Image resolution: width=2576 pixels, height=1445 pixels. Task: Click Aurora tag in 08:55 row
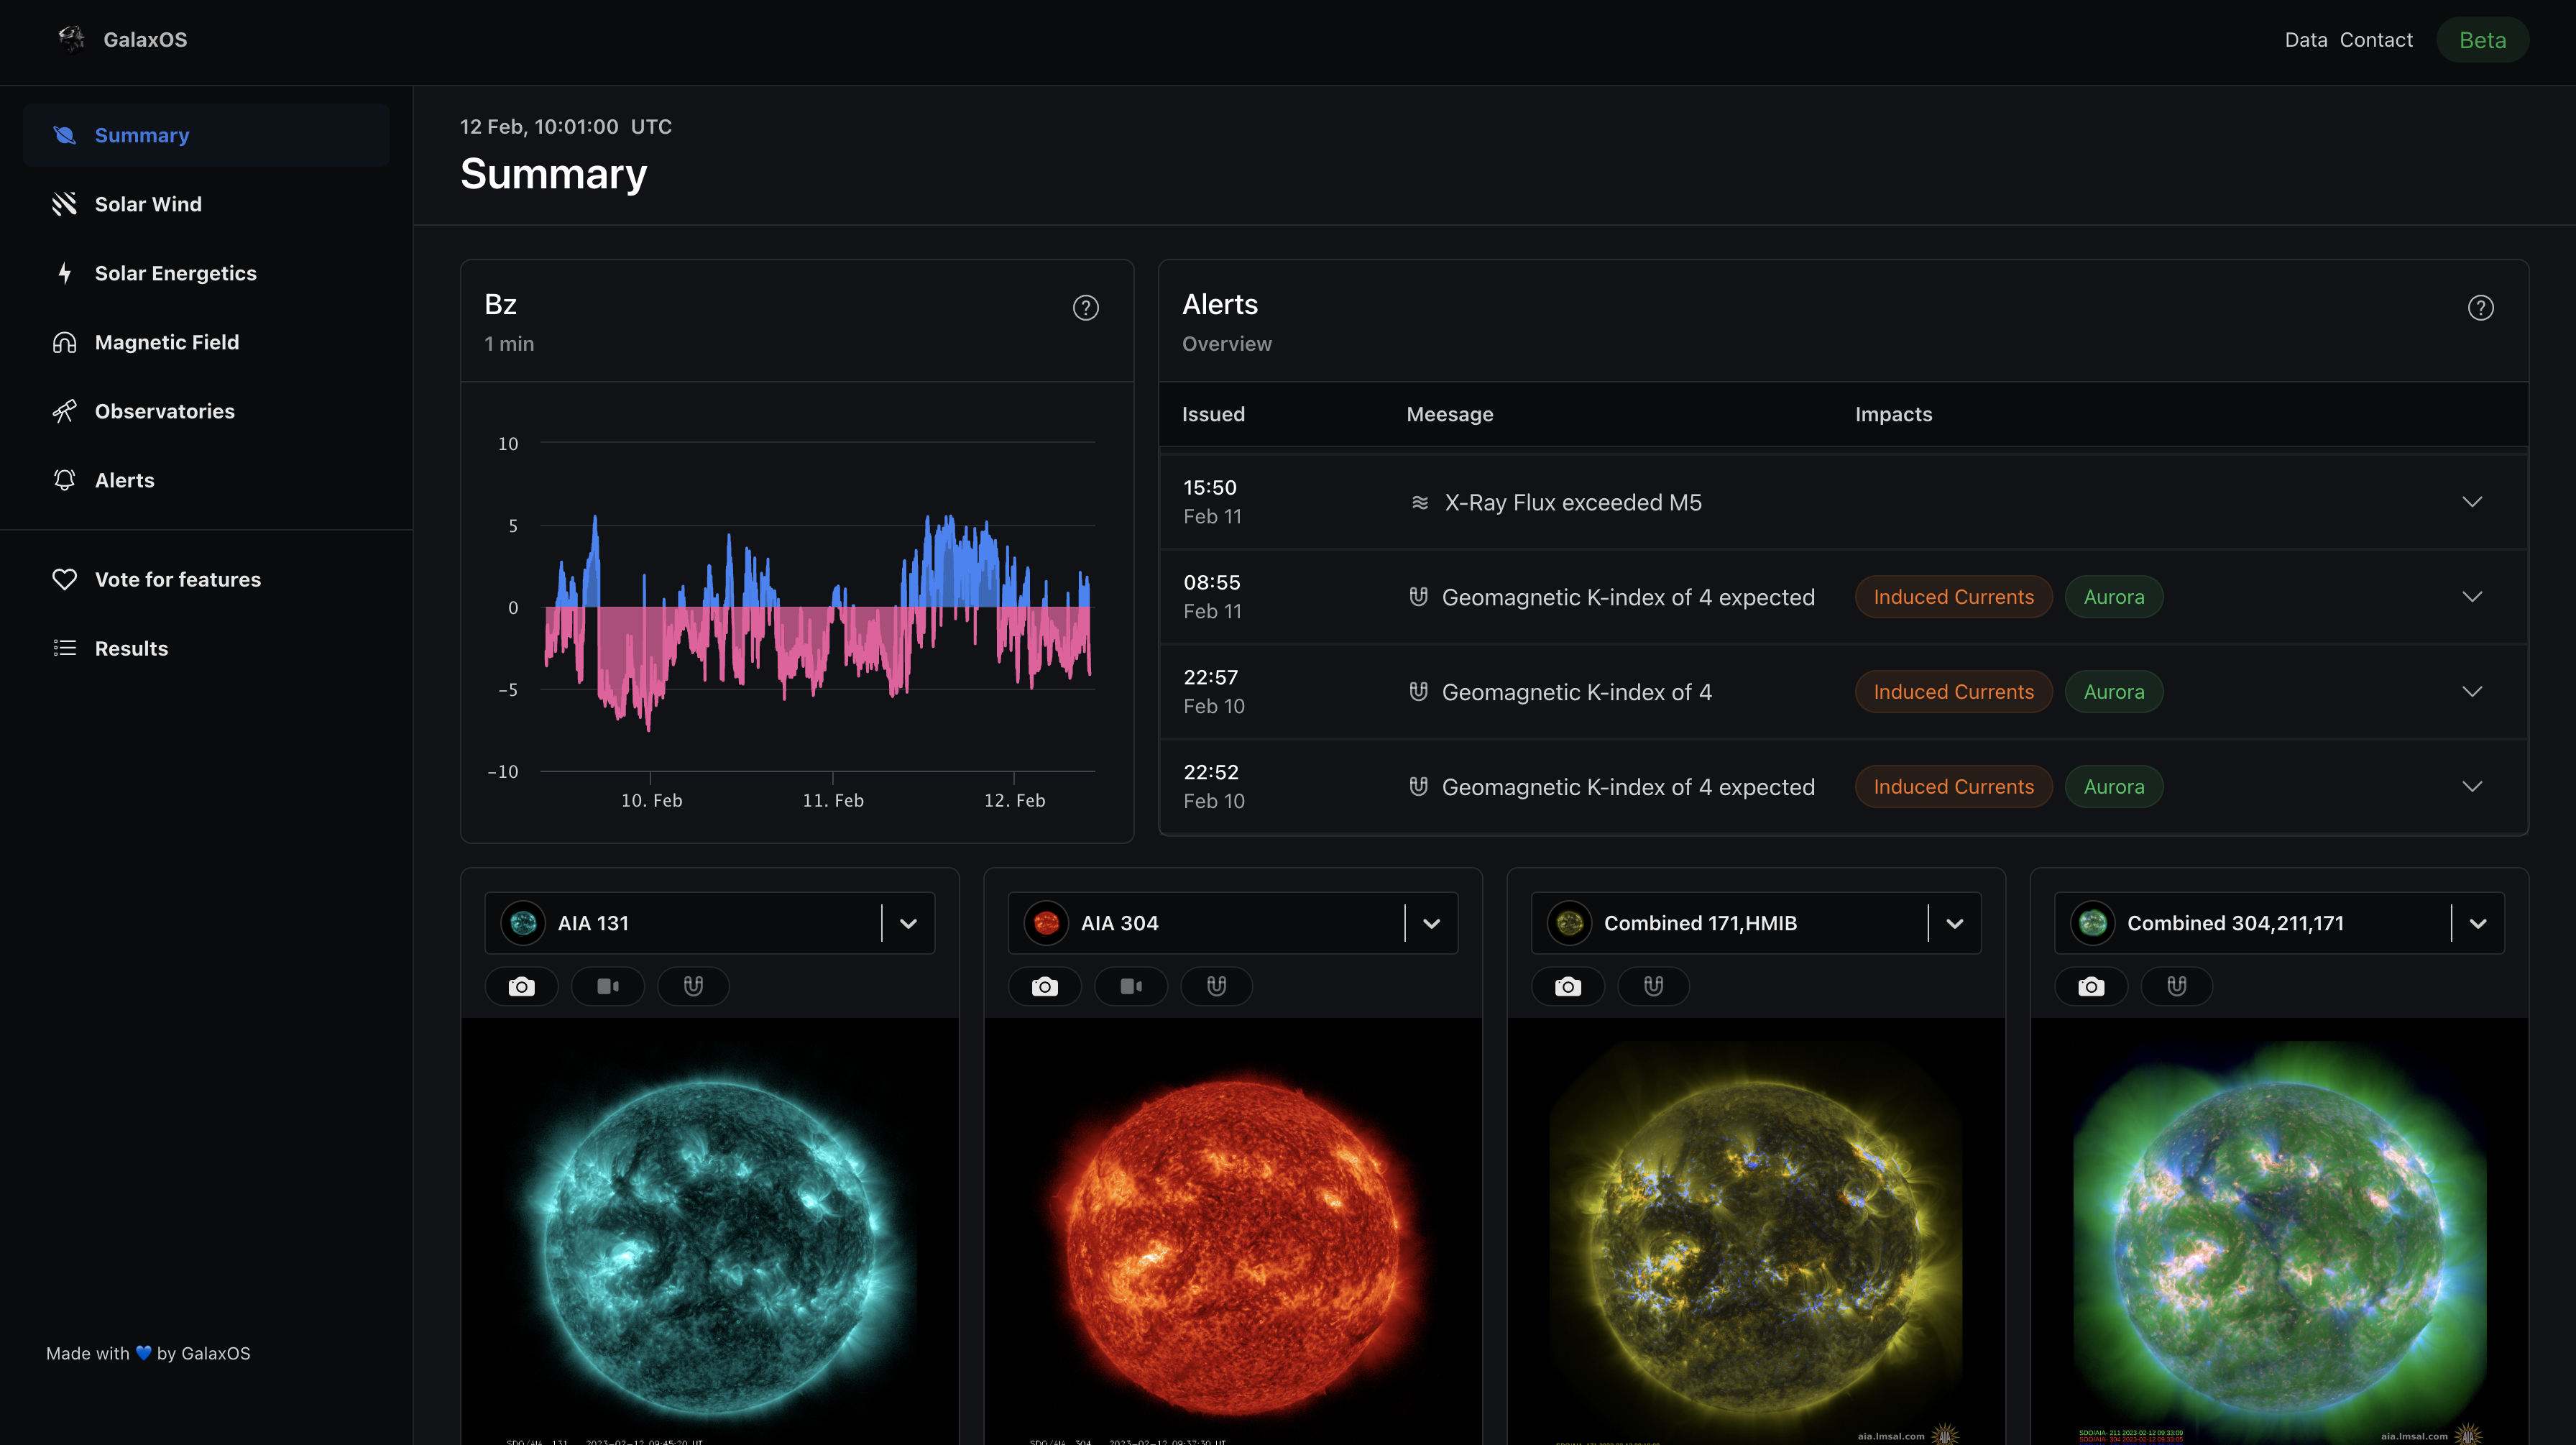2113,597
